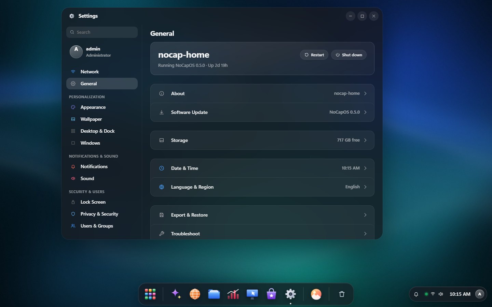
Task: Open the trash bin in dock
Action: [x=342, y=294]
